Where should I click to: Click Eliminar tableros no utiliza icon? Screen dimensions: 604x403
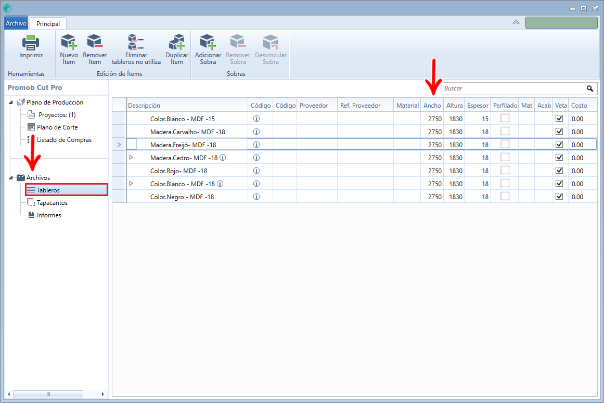tap(136, 43)
